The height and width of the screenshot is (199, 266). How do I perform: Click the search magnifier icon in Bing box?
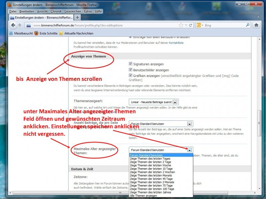(248, 25)
